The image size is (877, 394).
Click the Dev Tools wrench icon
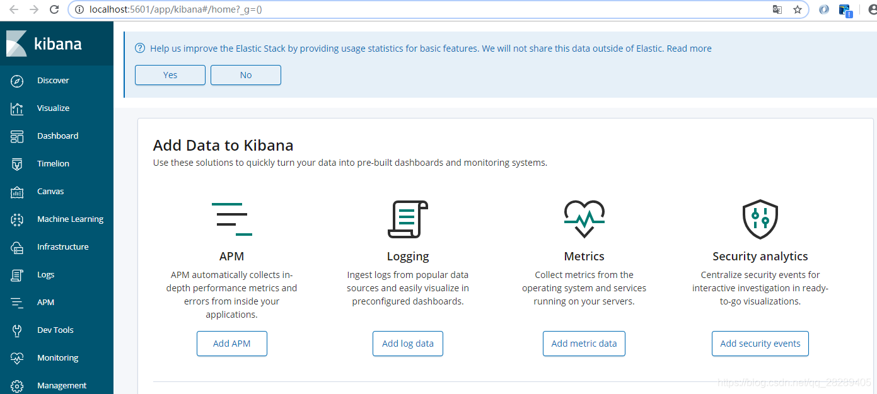(x=17, y=330)
